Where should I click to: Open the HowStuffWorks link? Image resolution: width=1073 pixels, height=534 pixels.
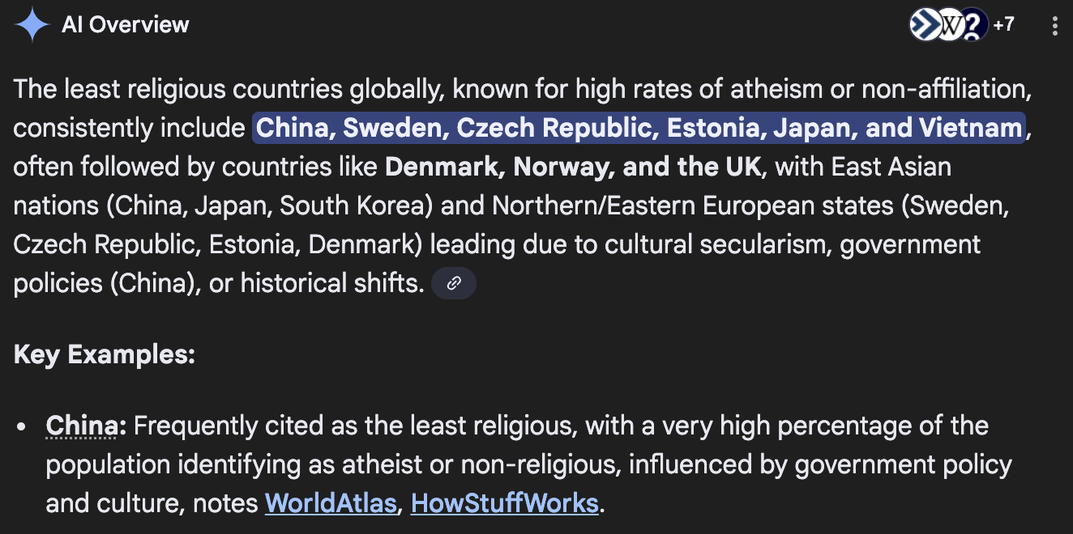pos(504,503)
